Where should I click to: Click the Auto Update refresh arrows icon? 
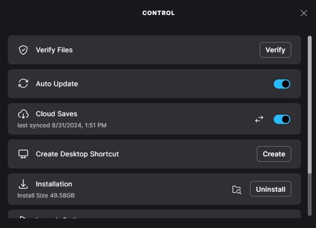pos(23,83)
